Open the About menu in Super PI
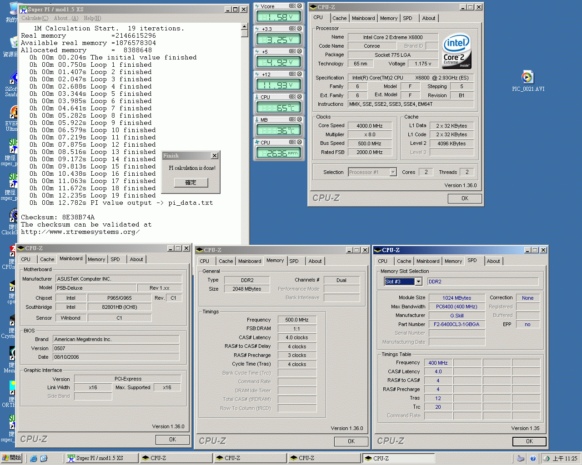The width and height of the screenshot is (582, 465). [66, 18]
